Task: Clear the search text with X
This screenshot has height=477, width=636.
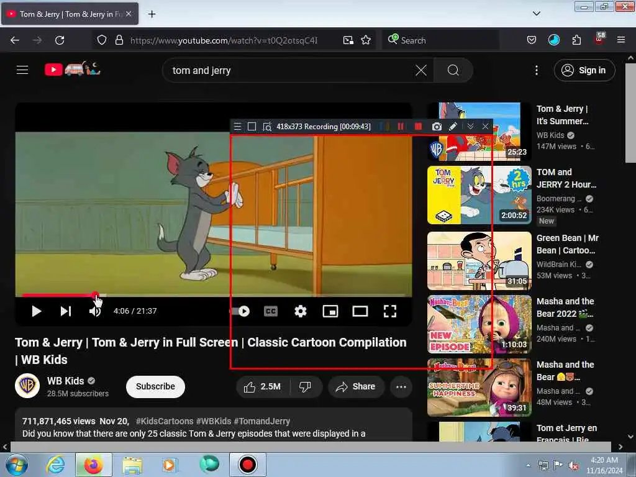Action: click(421, 70)
